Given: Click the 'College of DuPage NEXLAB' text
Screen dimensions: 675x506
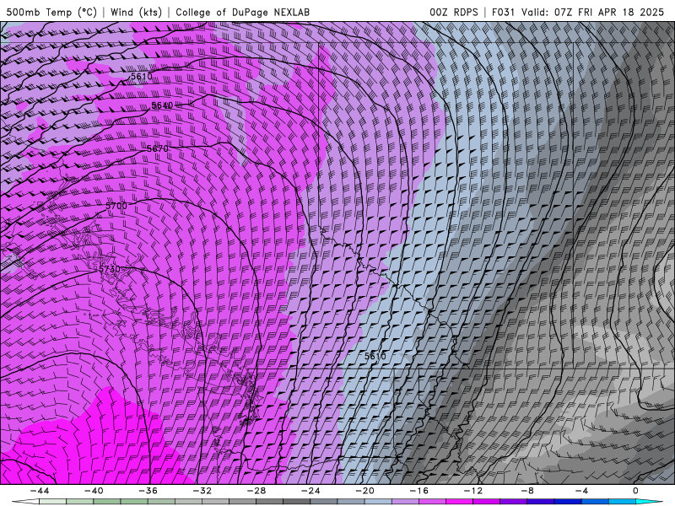Looking at the screenshot, I should coord(242,12).
